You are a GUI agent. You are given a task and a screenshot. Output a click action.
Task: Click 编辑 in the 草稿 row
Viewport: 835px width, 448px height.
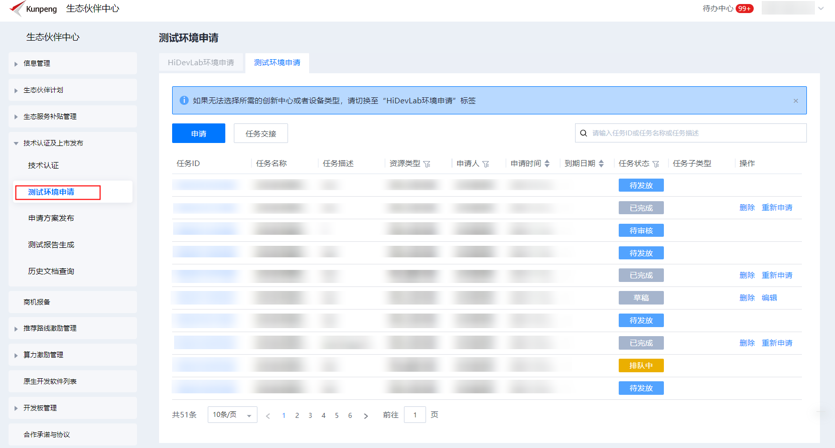769,298
